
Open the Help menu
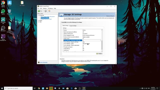click(55, 8)
